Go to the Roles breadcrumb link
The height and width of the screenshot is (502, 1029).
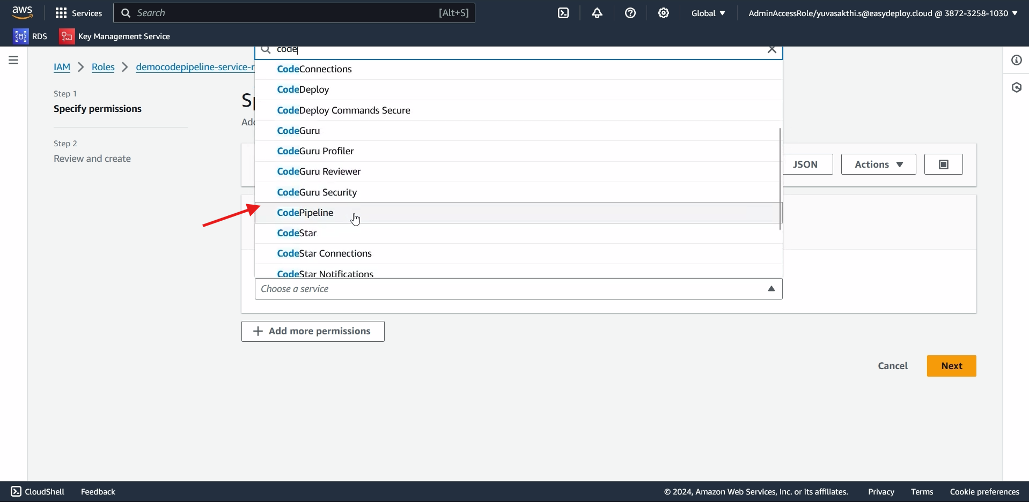tap(103, 67)
